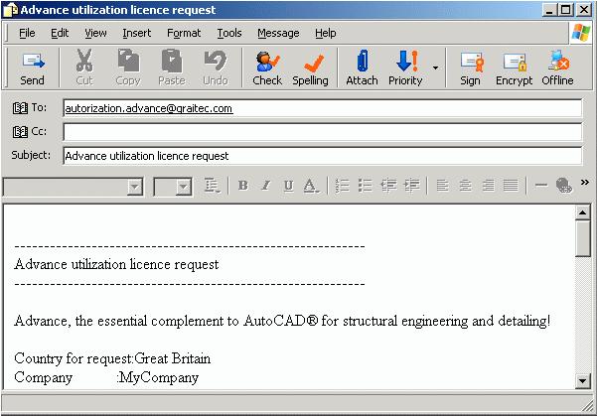Open the Format menu
This screenshot has width=597, height=416.
[x=184, y=33]
